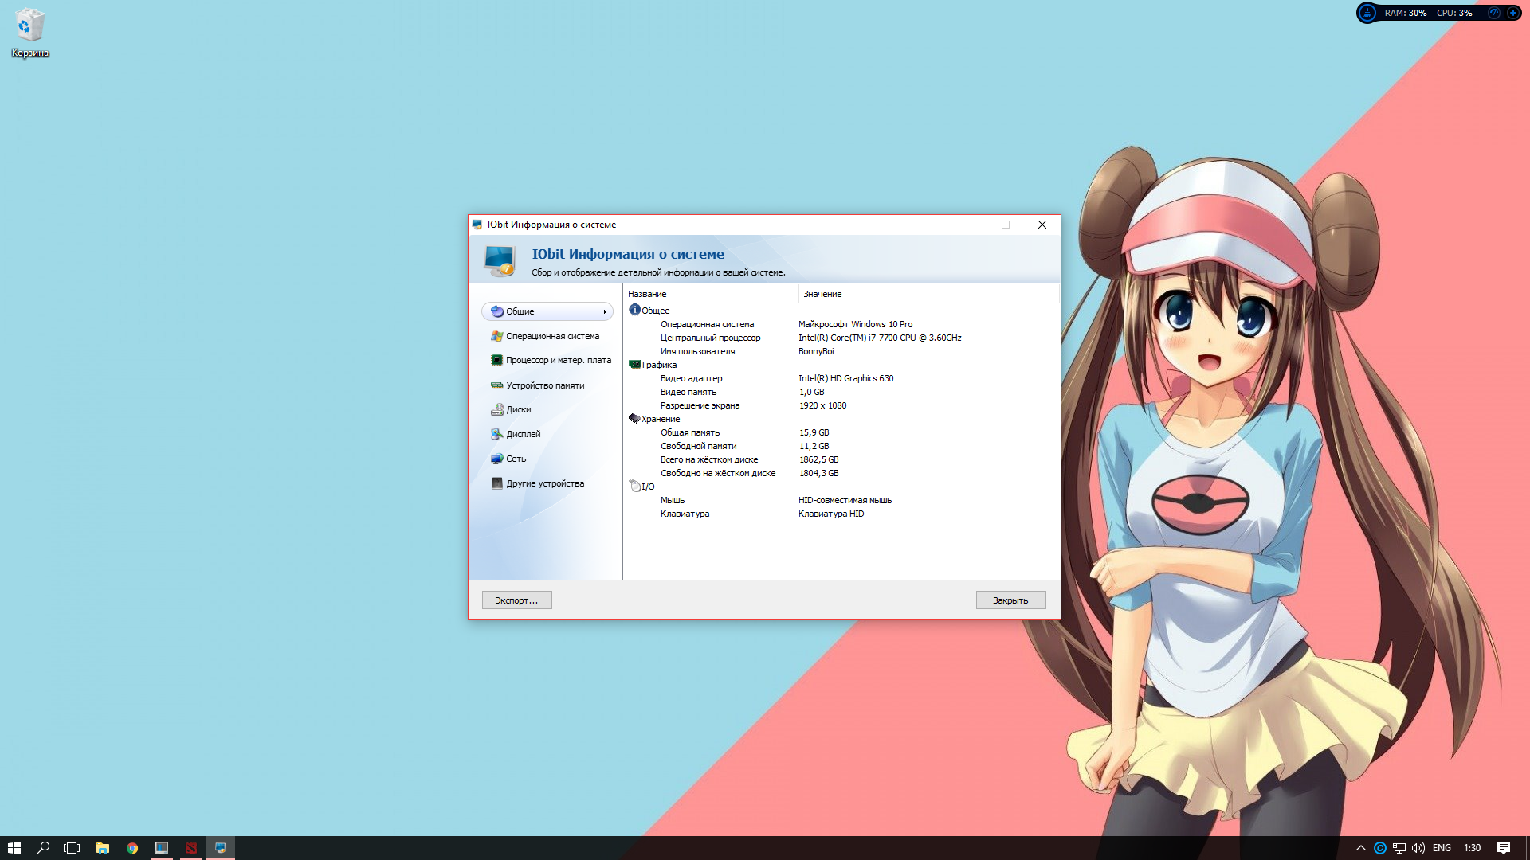Select the Имя пользователя row
The width and height of the screenshot is (1530, 860).
point(841,351)
